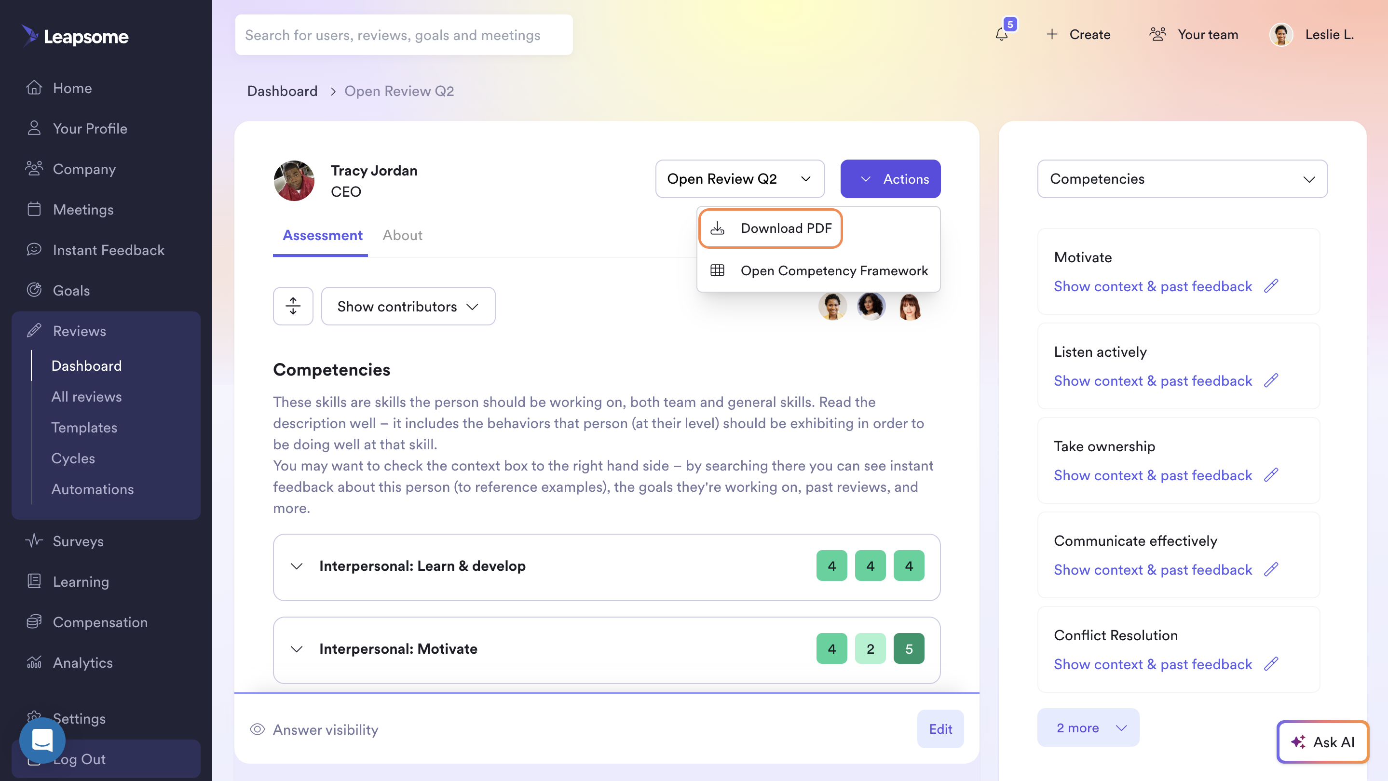Click the expand/collapse all arrows button

[293, 306]
